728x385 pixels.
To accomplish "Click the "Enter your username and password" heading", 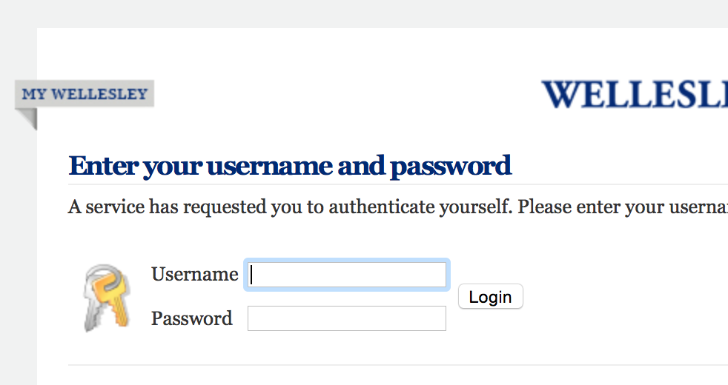I will pos(290,166).
